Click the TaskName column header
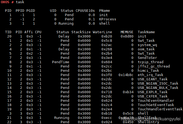183x124 pixels. point(146,32)
